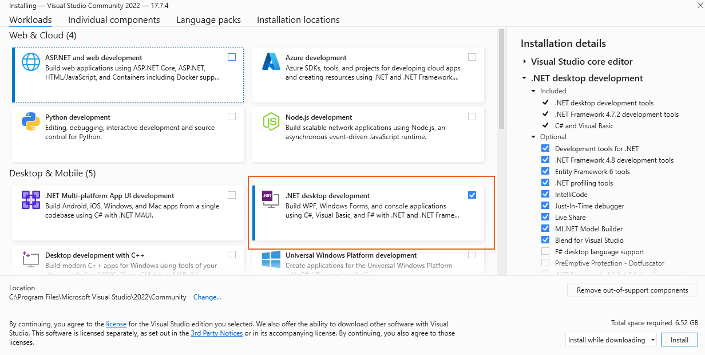Uncheck .NET profiling tools option
Viewport: 705px width, 355px height.
[545, 183]
